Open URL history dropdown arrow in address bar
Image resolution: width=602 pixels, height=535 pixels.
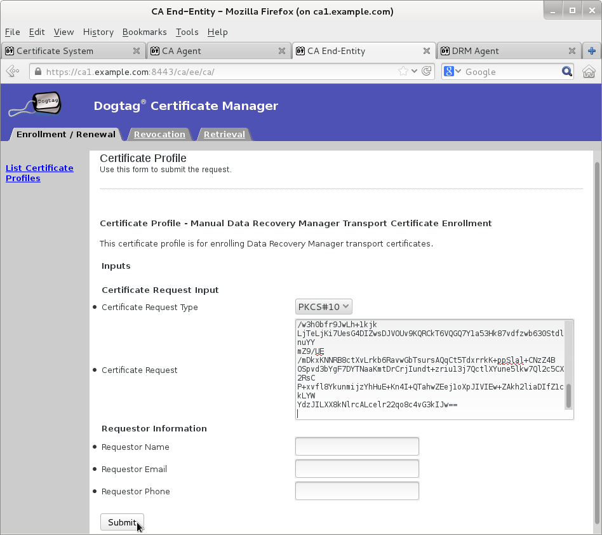coord(414,71)
